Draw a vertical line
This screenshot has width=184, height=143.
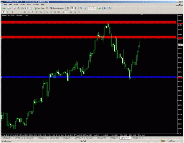(x=12, y=12)
